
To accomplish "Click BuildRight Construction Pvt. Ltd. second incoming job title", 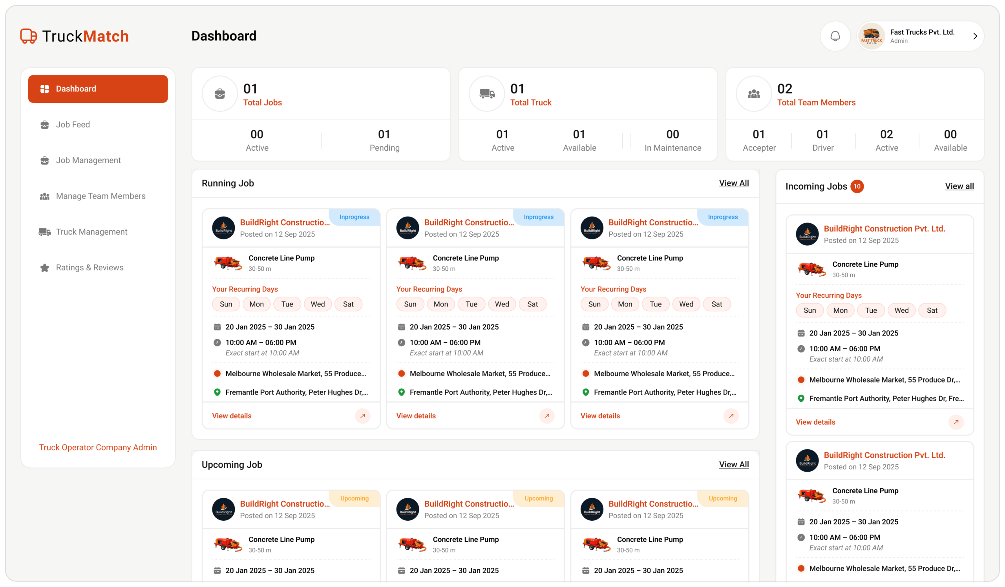I will pyautogui.click(x=884, y=456).
